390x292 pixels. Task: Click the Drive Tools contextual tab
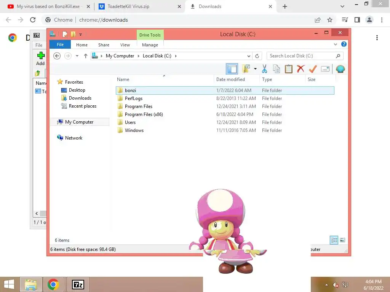pos(150,35)
